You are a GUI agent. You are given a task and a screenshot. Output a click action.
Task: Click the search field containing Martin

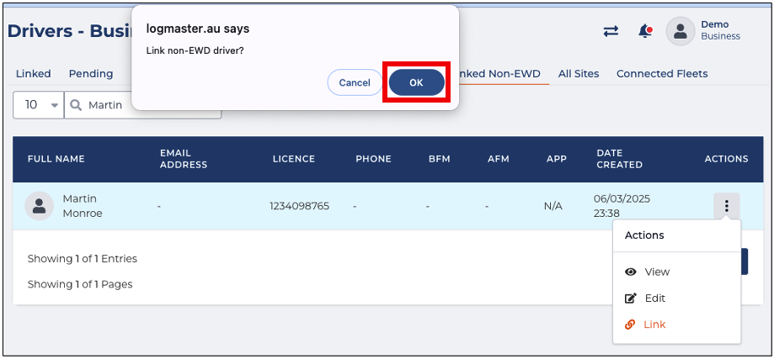pos(142,105)
